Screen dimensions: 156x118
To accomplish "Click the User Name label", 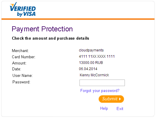I will 23,75.
